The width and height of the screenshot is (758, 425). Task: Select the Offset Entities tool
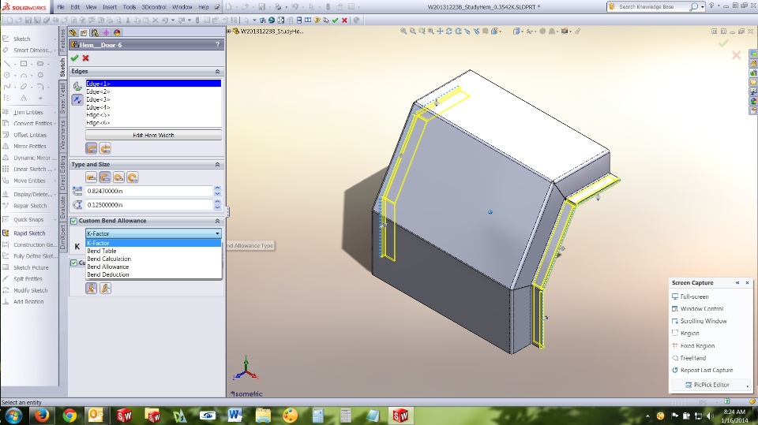point(24,136)
